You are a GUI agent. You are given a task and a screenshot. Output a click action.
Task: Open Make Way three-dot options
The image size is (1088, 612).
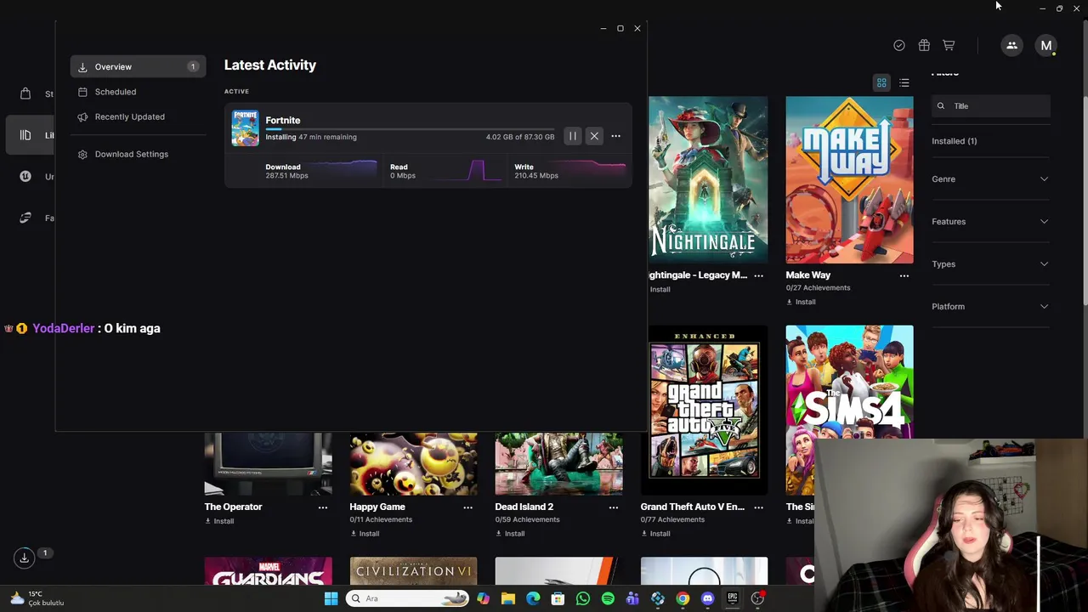tap(904, 275)
